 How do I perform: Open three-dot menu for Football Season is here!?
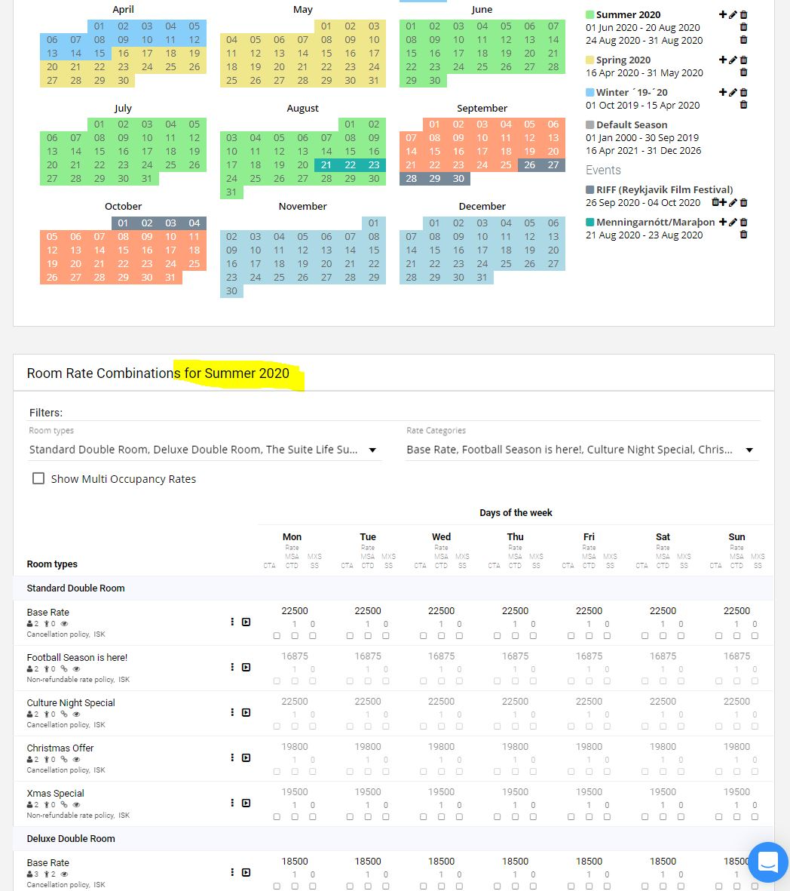pos(232,667)
